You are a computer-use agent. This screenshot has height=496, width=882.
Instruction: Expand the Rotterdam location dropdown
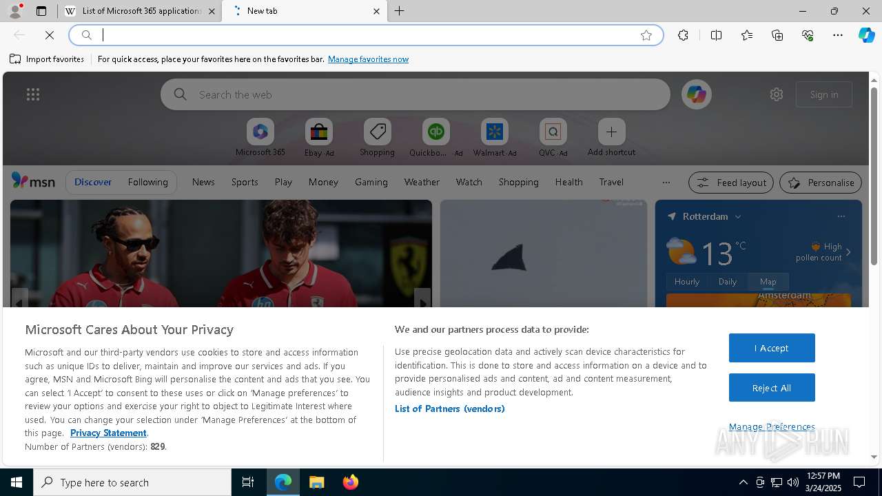pos(738,216)
